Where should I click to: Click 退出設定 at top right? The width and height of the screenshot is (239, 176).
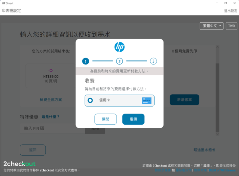[x=230, y=11]
